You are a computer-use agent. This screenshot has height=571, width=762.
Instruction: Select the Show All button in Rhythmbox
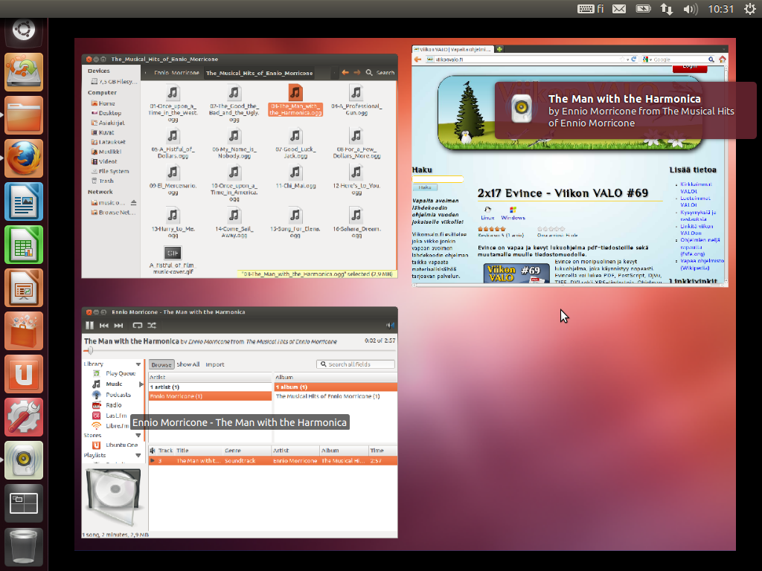(188, 364)
